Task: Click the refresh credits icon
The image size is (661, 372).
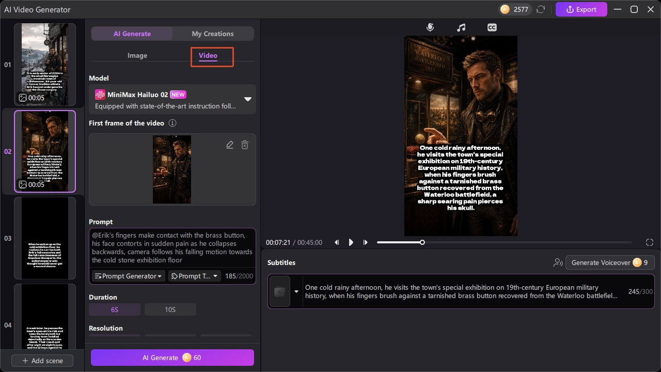Action: 541,9
